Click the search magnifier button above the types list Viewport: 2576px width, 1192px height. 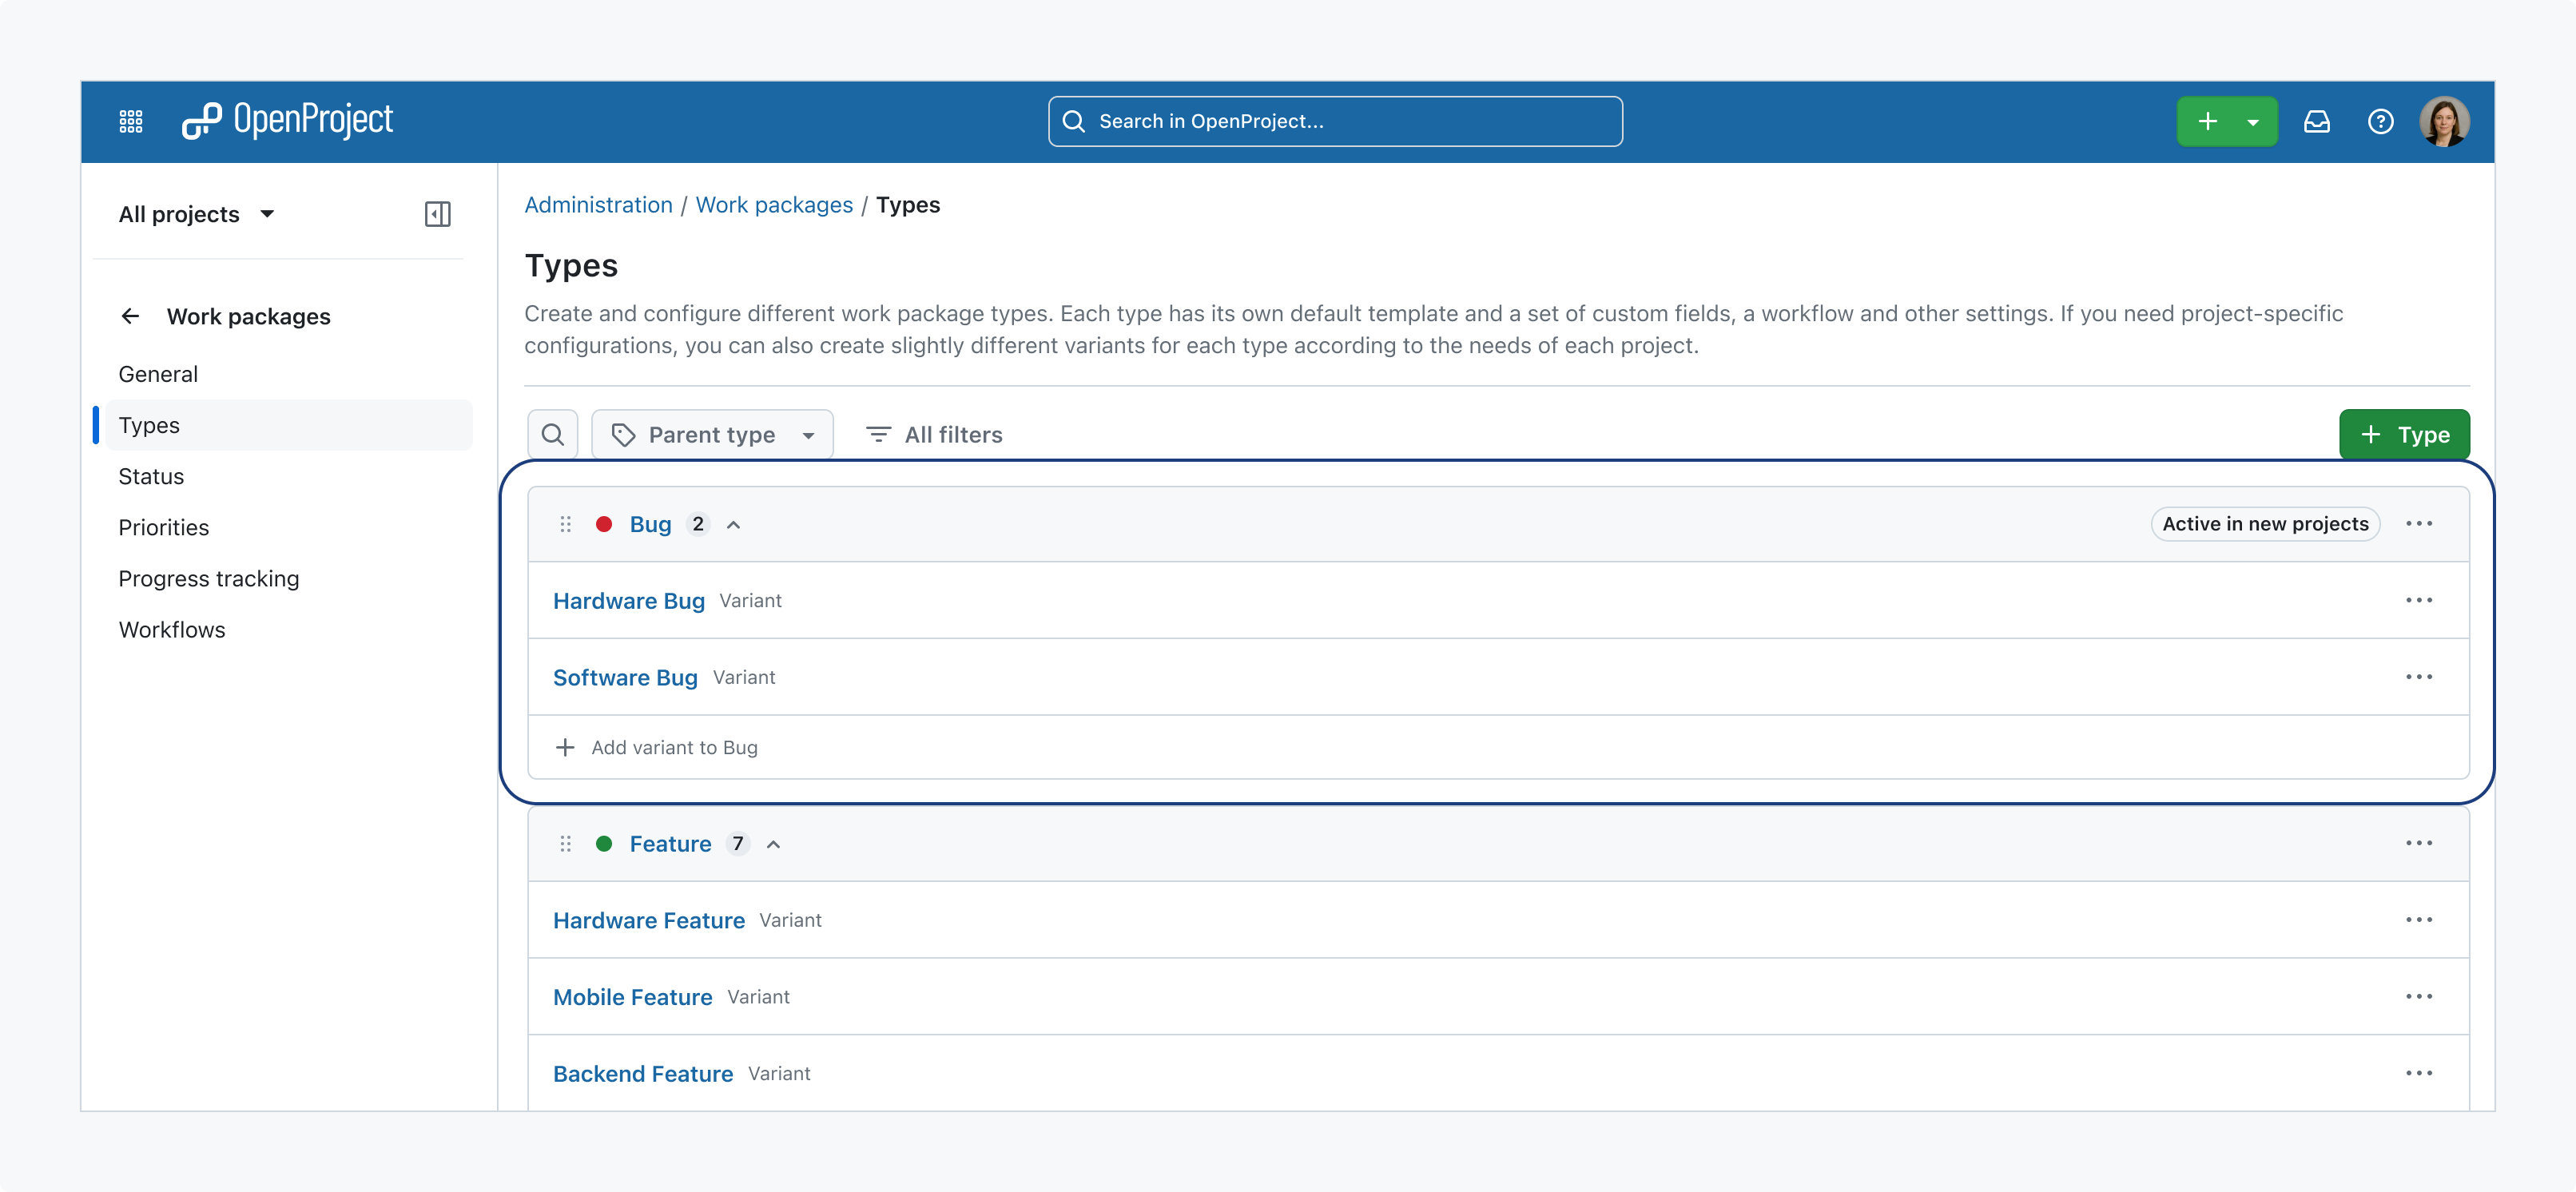553,434
